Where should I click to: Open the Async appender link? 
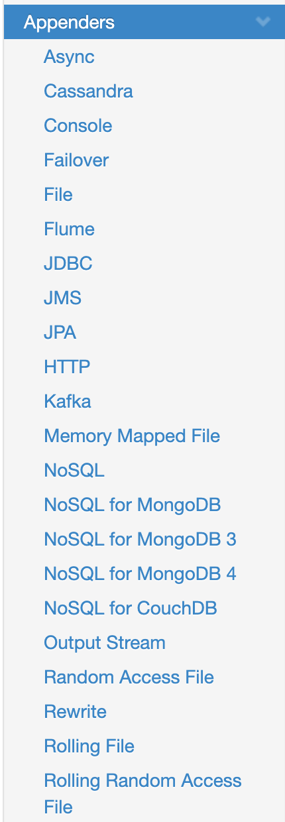[69, 57]
